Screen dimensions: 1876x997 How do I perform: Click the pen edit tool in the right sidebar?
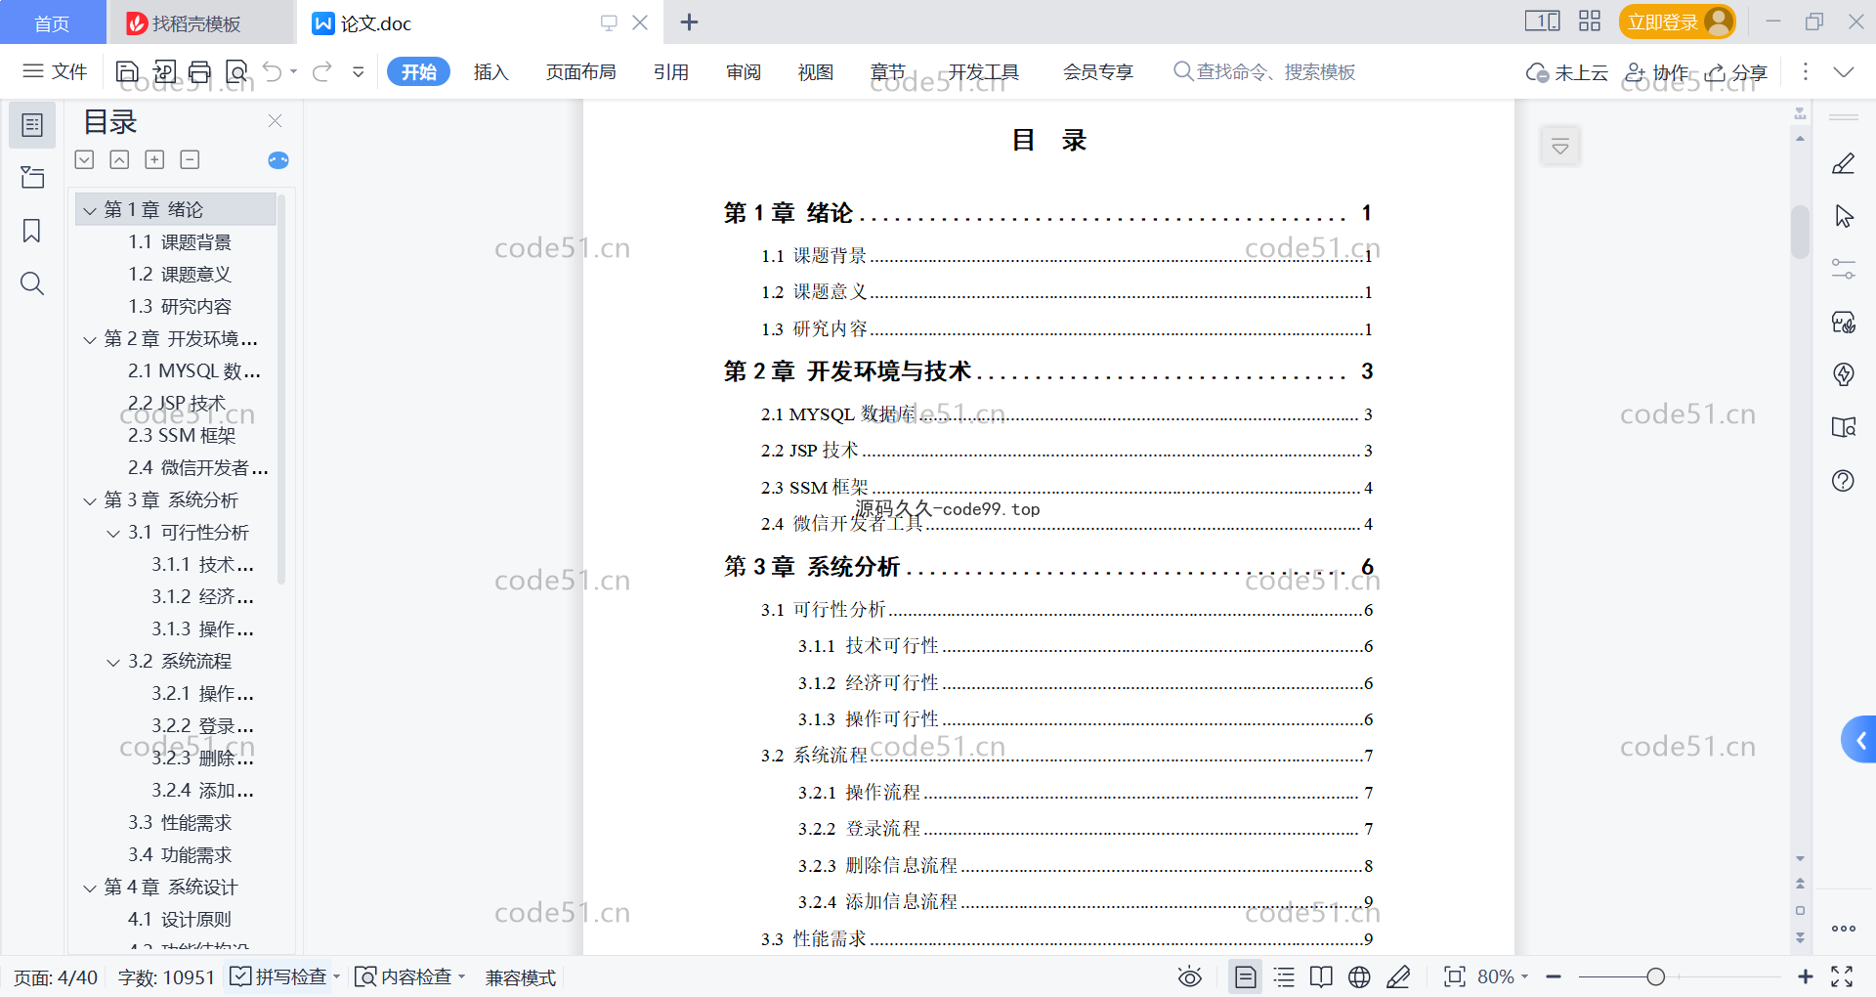click(x=1844, y=163)
